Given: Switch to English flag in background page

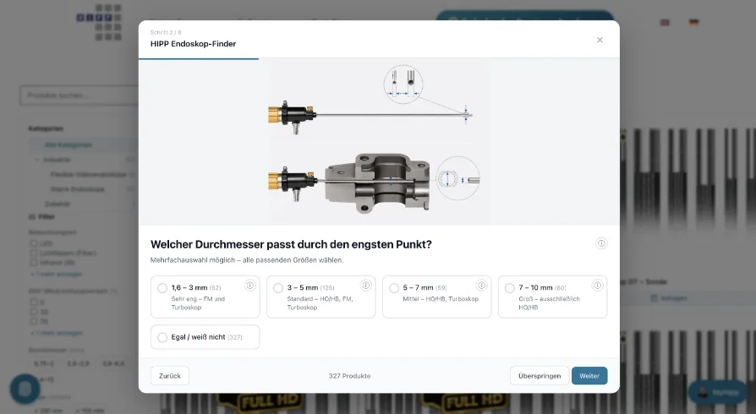Looking at the screenshot, I should [x=665, y=22].
